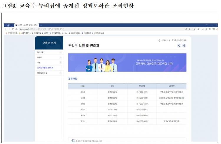This screenshot has height=144, width=221.
Task: Click 정책보좌관실 업무지원 in the last row
Action: pyautogui.click(x=171, y=121)
